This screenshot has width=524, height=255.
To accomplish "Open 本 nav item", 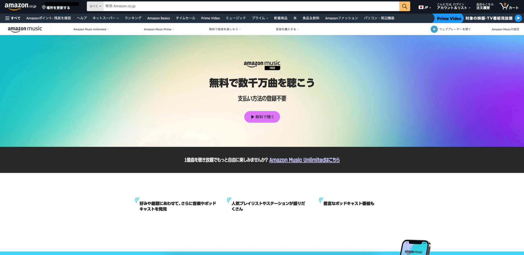I will point(295,18).
